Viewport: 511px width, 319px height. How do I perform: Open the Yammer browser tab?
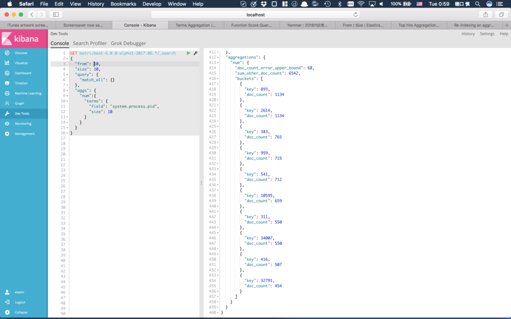pyautogui.click(x=307, y=25)
